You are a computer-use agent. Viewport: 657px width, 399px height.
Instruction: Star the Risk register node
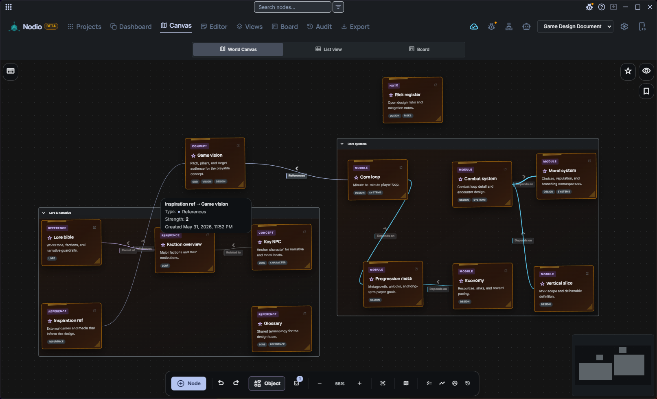(x=391, y=95)
